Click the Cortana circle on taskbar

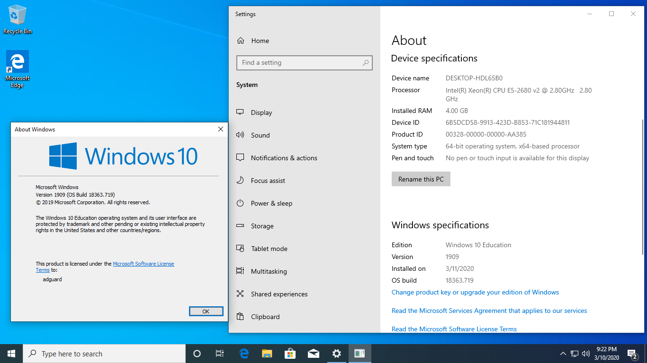point(197,354)
